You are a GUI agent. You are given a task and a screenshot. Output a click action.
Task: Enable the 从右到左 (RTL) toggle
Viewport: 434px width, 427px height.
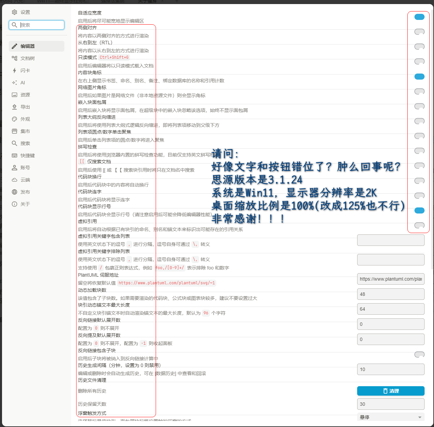click(420, 47)
